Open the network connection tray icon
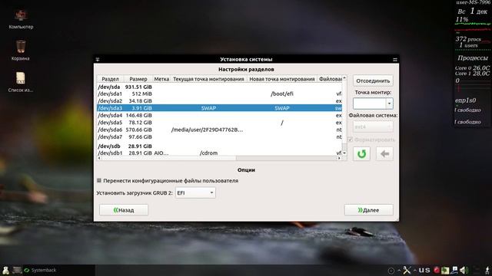 pyautogui.click(x=454, y=270)
